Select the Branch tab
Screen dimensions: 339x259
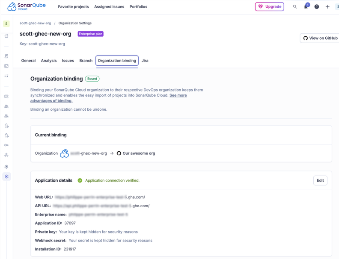tap(86, 61)
